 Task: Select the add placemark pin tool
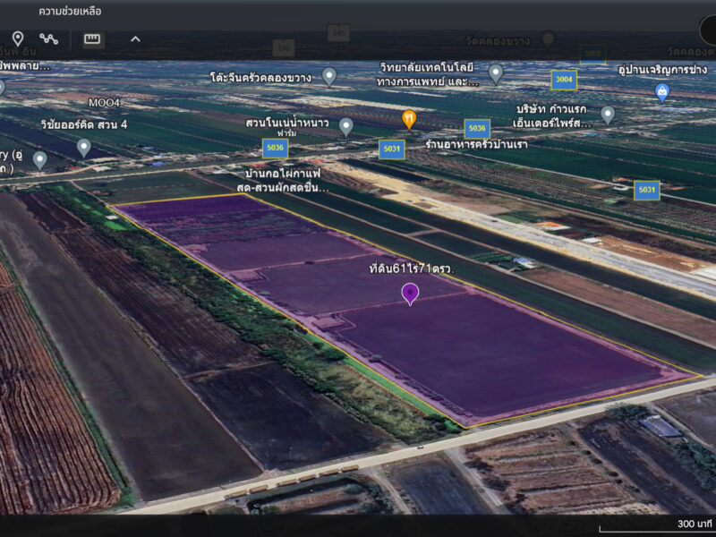[x=17, y=38]
